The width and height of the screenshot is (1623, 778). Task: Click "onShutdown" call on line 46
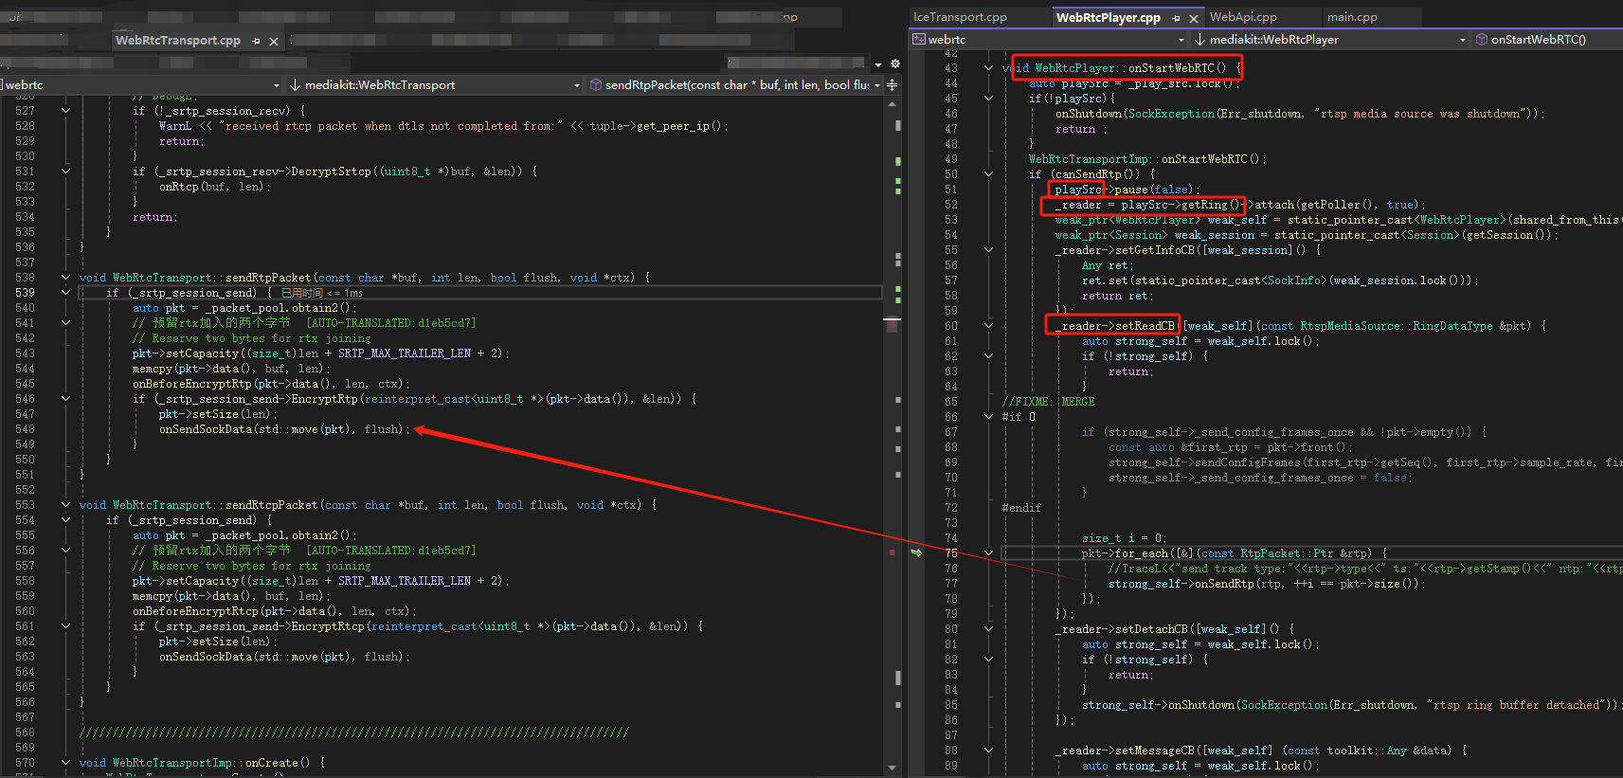(x=1088, y=114)
